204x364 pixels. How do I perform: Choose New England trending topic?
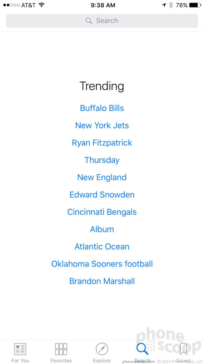(102, 177)
